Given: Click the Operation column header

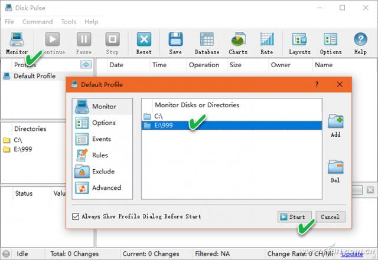Looking at the screenshot, I should click(207, 65).
